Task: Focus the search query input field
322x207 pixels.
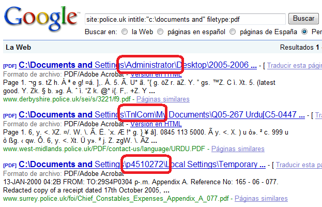Action: [x=185, y=19]
